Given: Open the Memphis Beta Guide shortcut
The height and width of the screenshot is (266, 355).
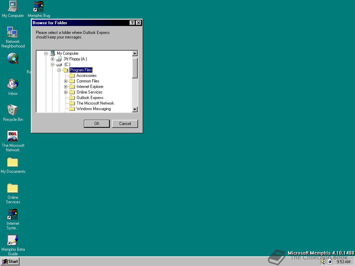Looking at the screenshot, I should tap(13, 245).
